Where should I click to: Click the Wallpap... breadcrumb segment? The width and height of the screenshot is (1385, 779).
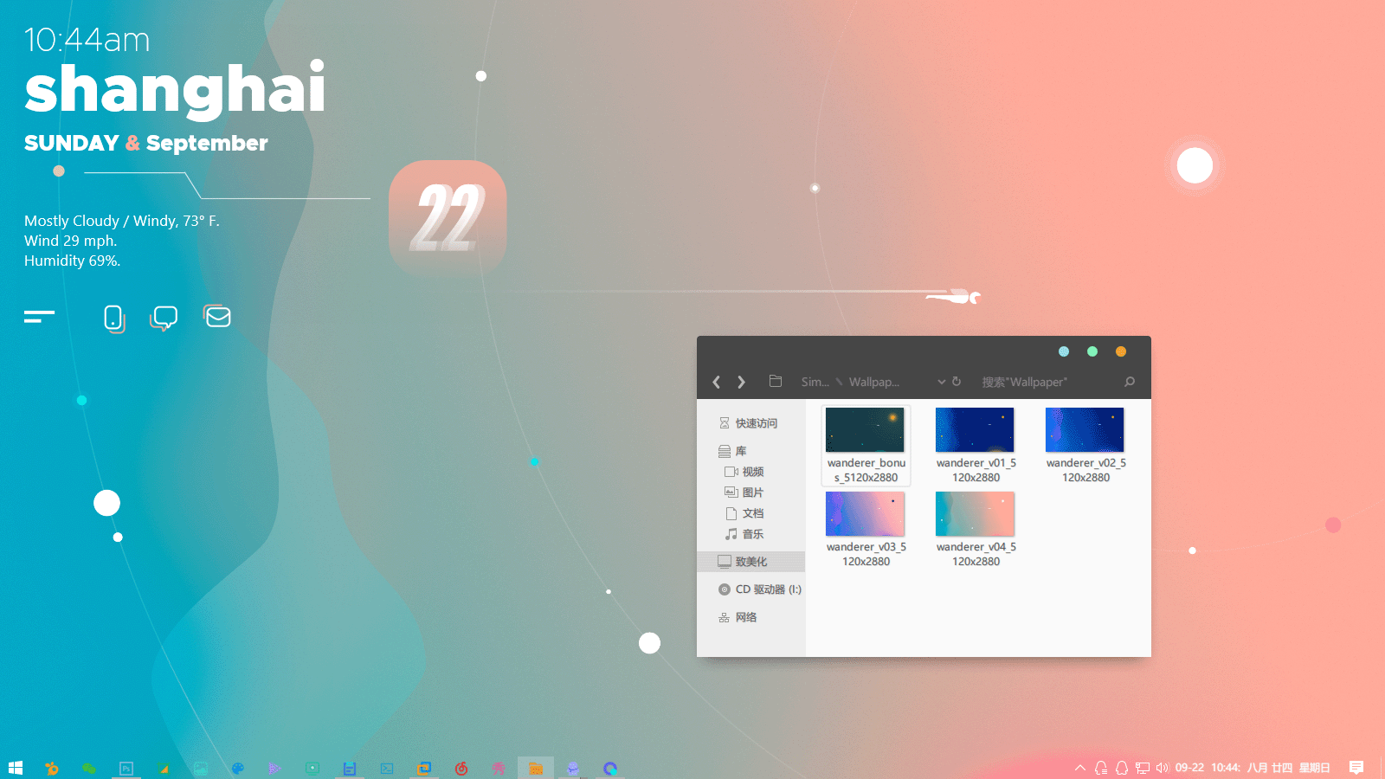[873, 382]
